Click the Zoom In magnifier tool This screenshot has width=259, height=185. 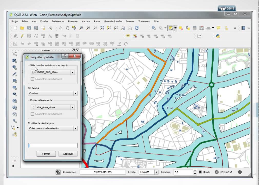81,28
